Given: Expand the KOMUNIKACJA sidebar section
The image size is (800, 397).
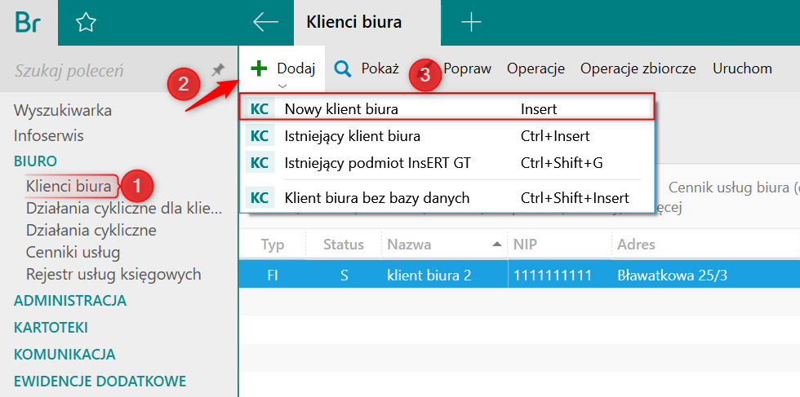Looking at the screenshot, I should 64,354.
